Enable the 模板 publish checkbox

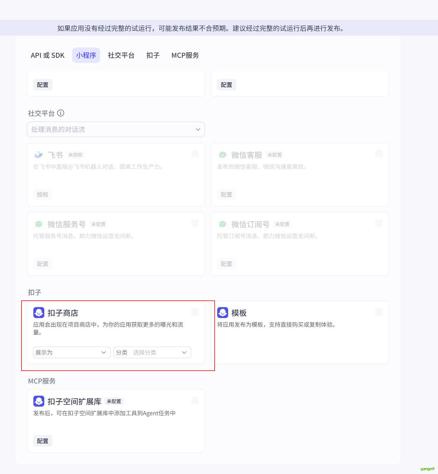[x=379, y=312]
